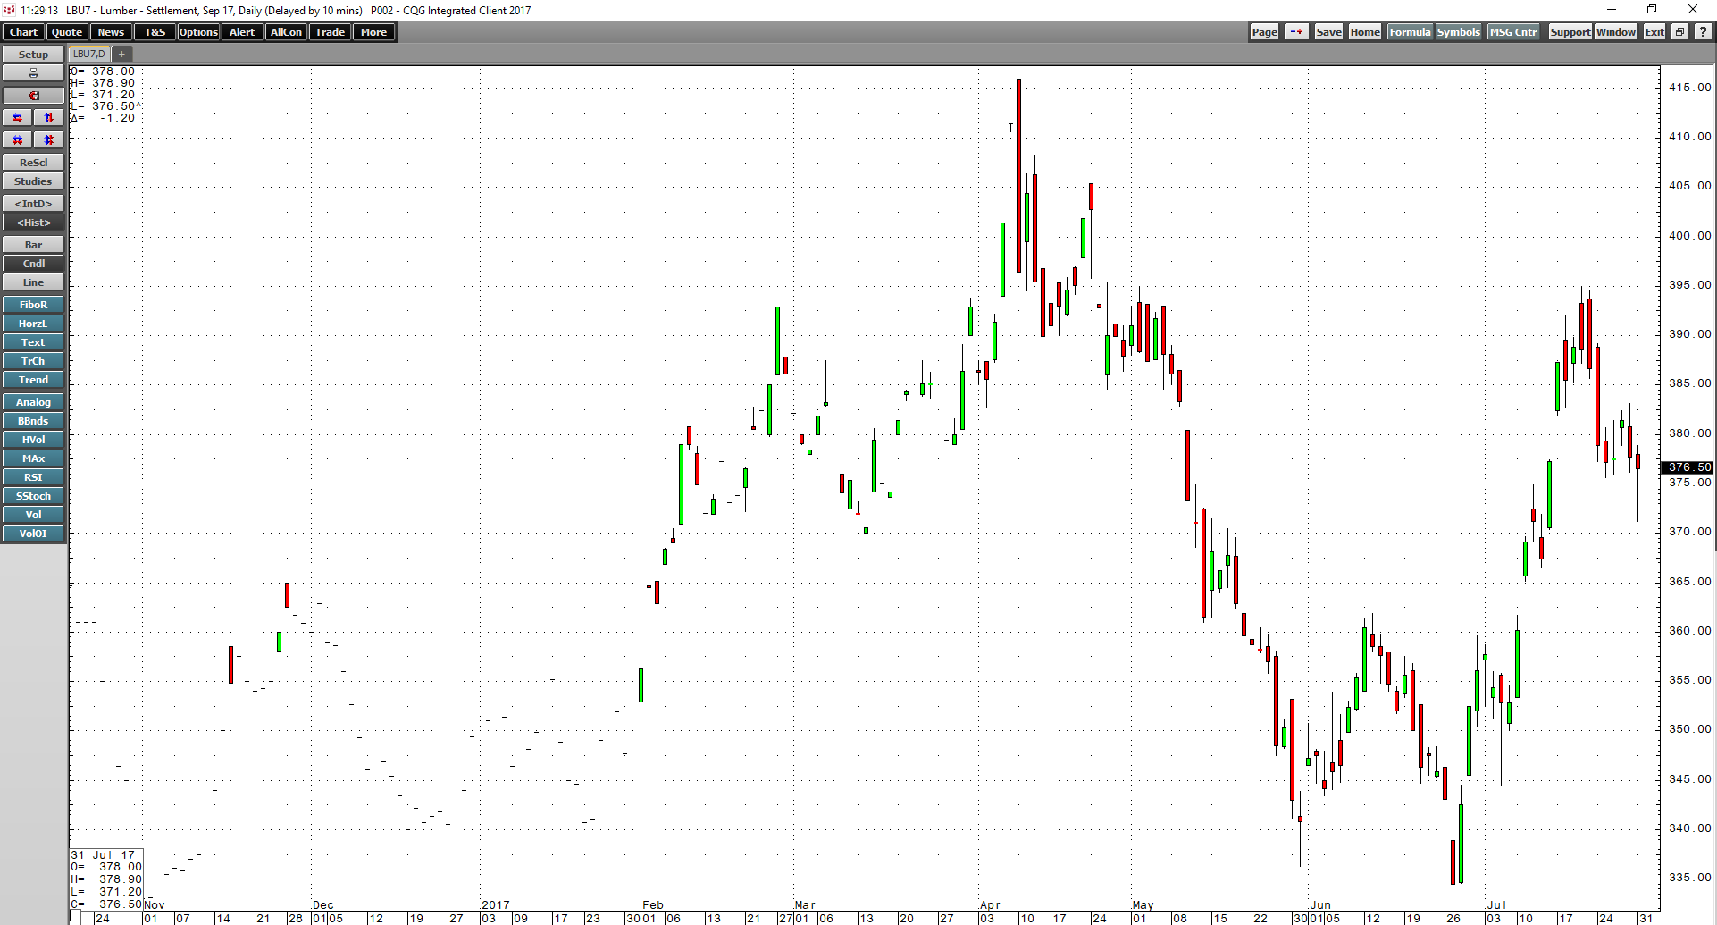Click the O= 378.00 value readout
This screenshot has height=925, width=1717.
[x=103, y=71]
